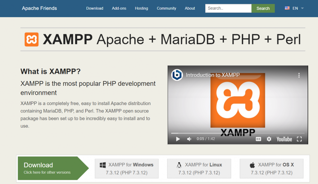This screenshot has height=184, width=318.
Task: Click the Apache Friends site title
Action: pyautogui.click(x=39, y=8)
